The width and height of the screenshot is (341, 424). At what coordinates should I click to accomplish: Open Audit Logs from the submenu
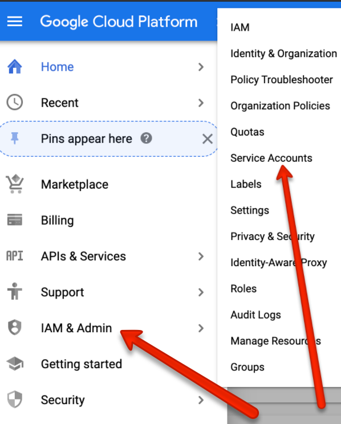pyautogui.click(x=255, y=315)
